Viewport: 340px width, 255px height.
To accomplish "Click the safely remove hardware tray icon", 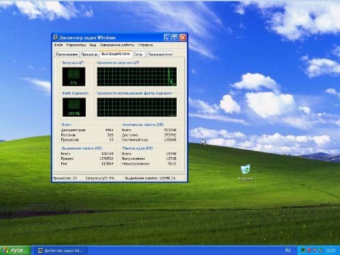I will [x=321, y=250].
